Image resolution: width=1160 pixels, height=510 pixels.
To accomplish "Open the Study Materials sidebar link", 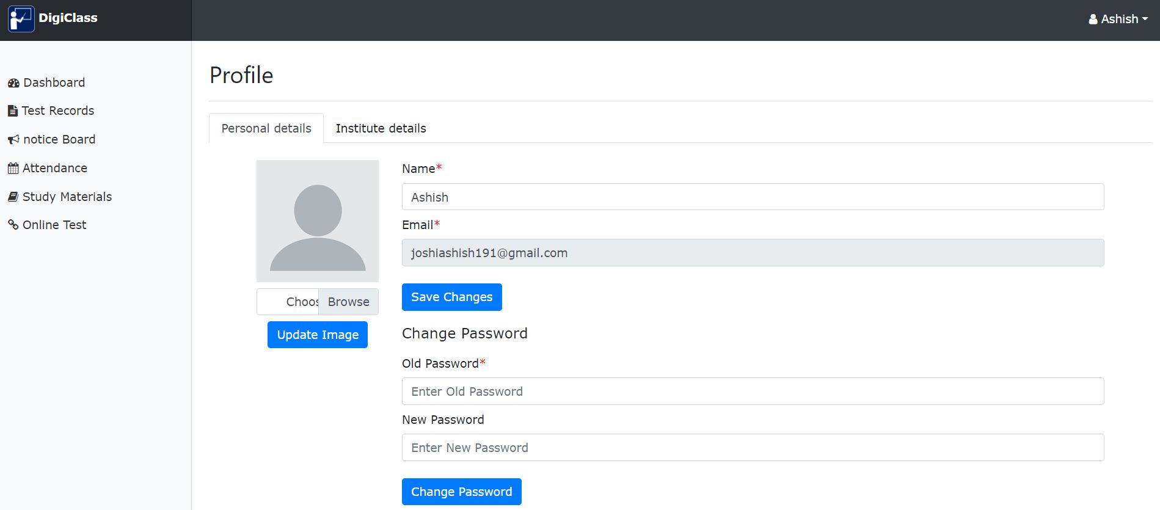I will pos(67,197).
